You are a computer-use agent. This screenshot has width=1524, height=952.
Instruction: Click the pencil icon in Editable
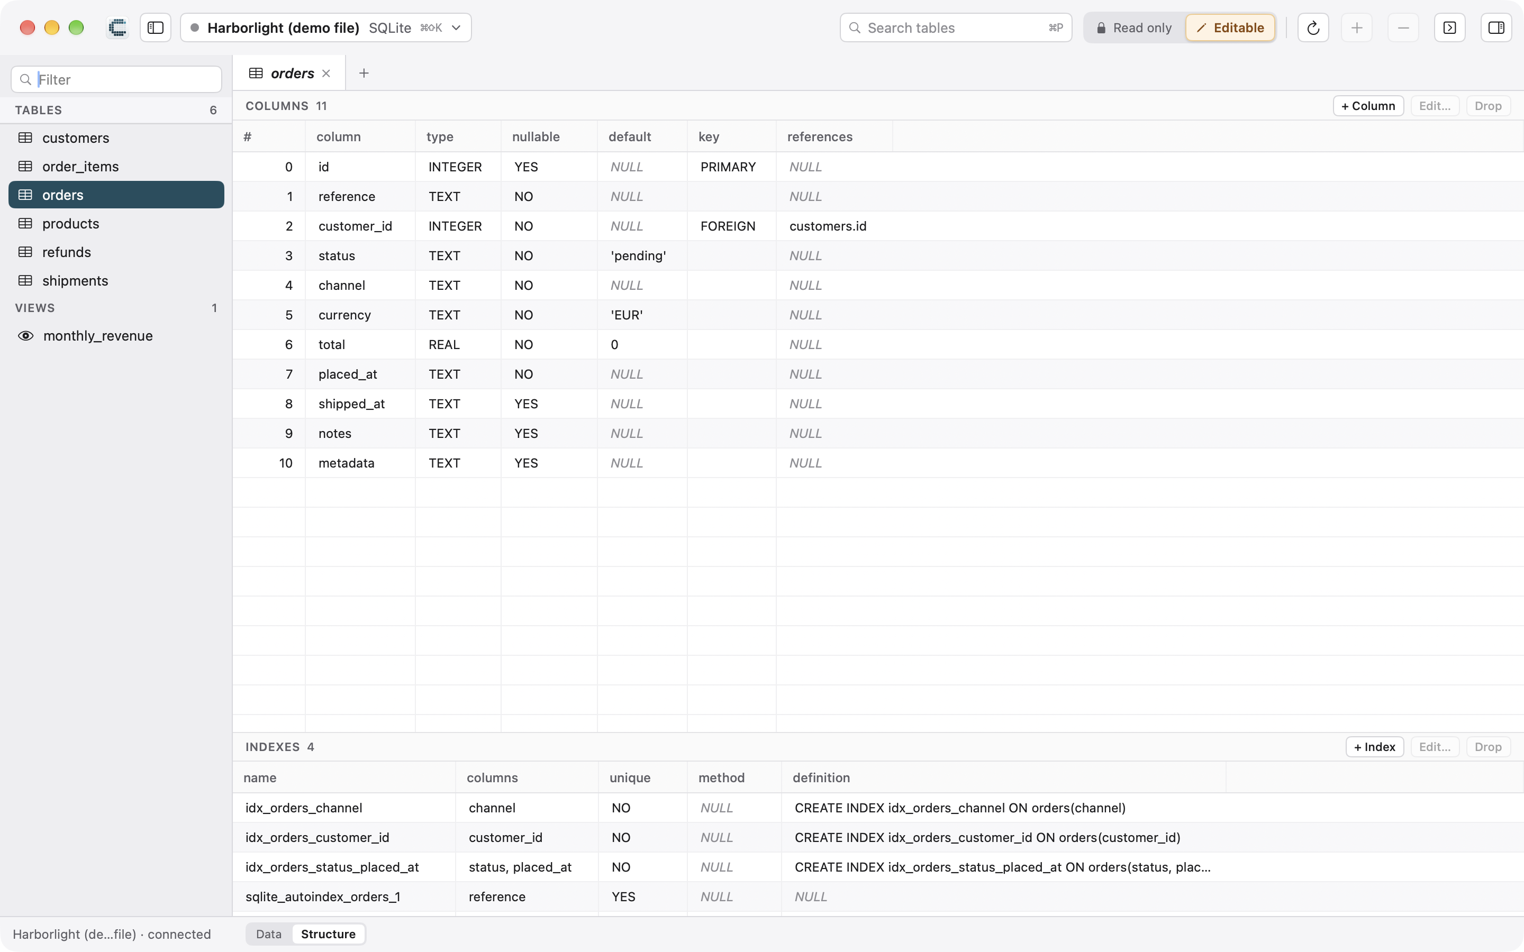coord(1201,28)
